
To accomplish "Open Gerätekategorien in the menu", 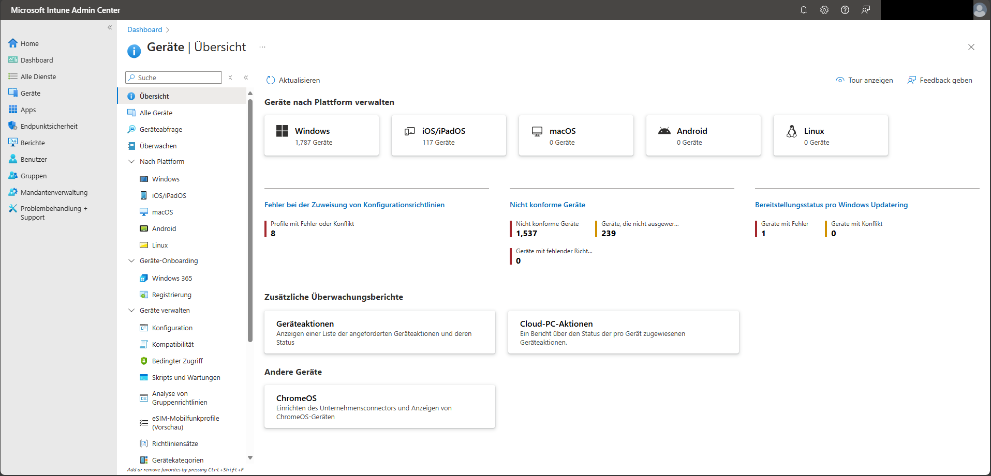I will pyautogui.click(x=178, y=460).
